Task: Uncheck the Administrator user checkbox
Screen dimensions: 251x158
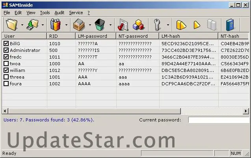Action: pyautogui.click(x=6, y=50)
